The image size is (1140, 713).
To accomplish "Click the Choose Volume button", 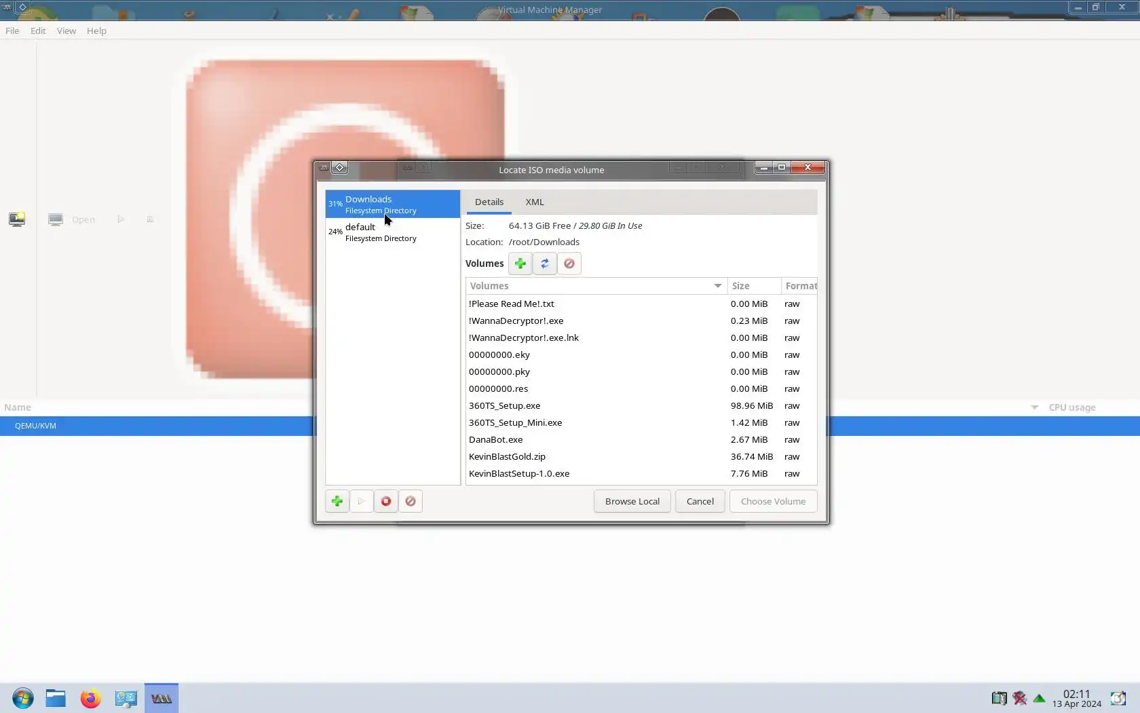I will (x=774, y=501).
